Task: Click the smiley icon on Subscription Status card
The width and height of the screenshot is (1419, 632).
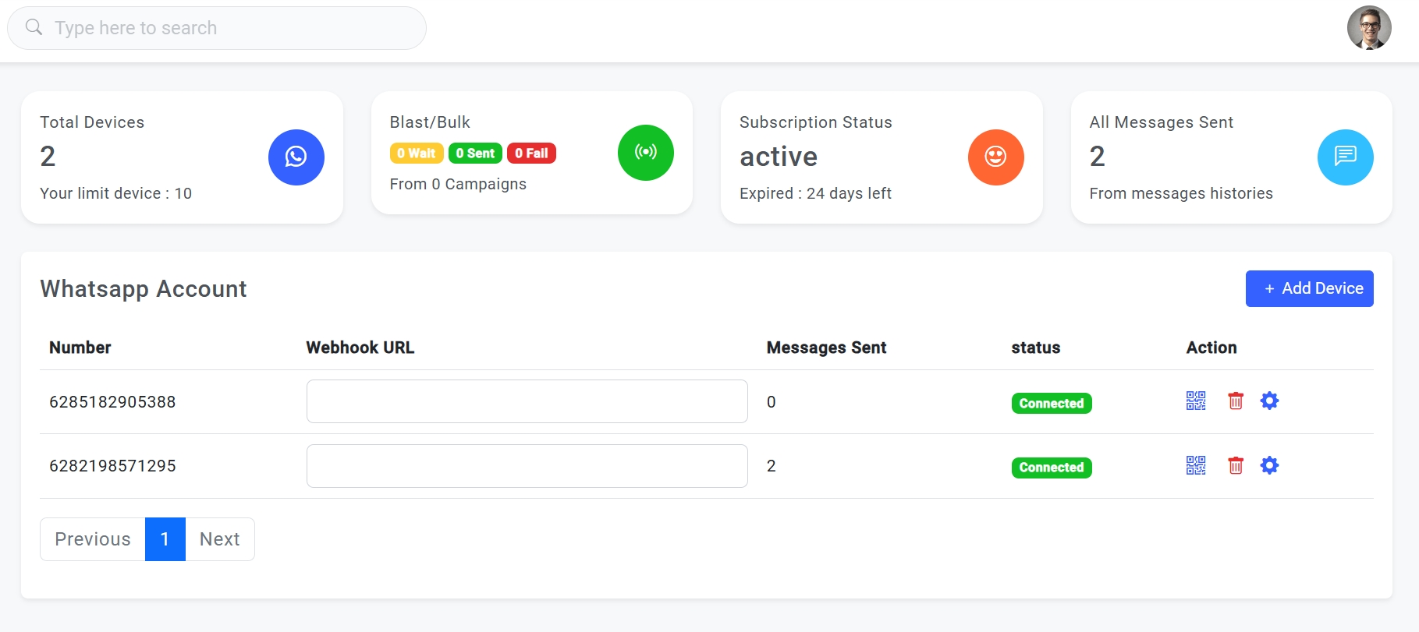Action: click(996, 157)
